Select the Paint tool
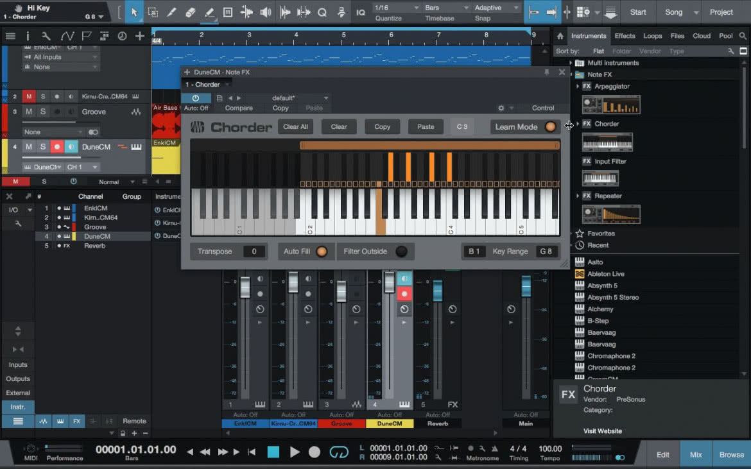This screenshot has height=469, width=751. coord(209,12)
